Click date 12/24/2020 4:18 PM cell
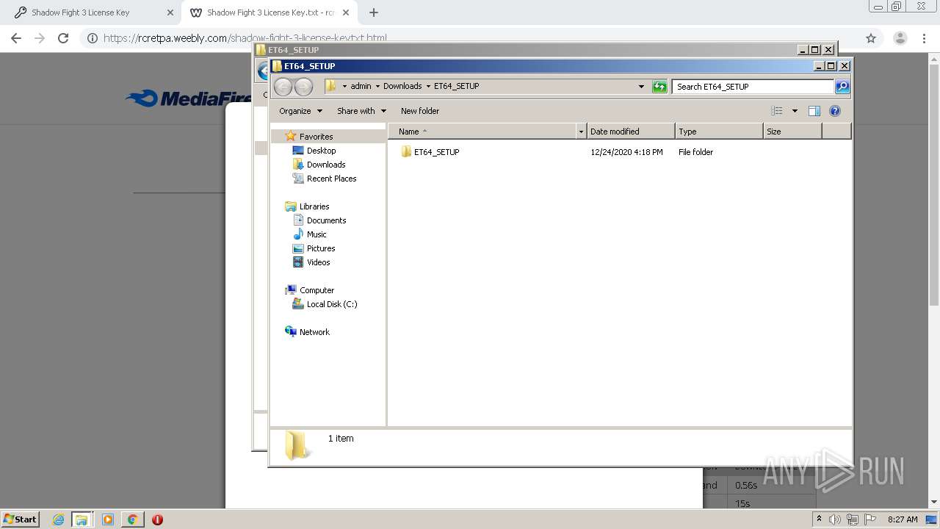Screen dimensions: 940x529 pyautogui.click(x=626, y=152)
